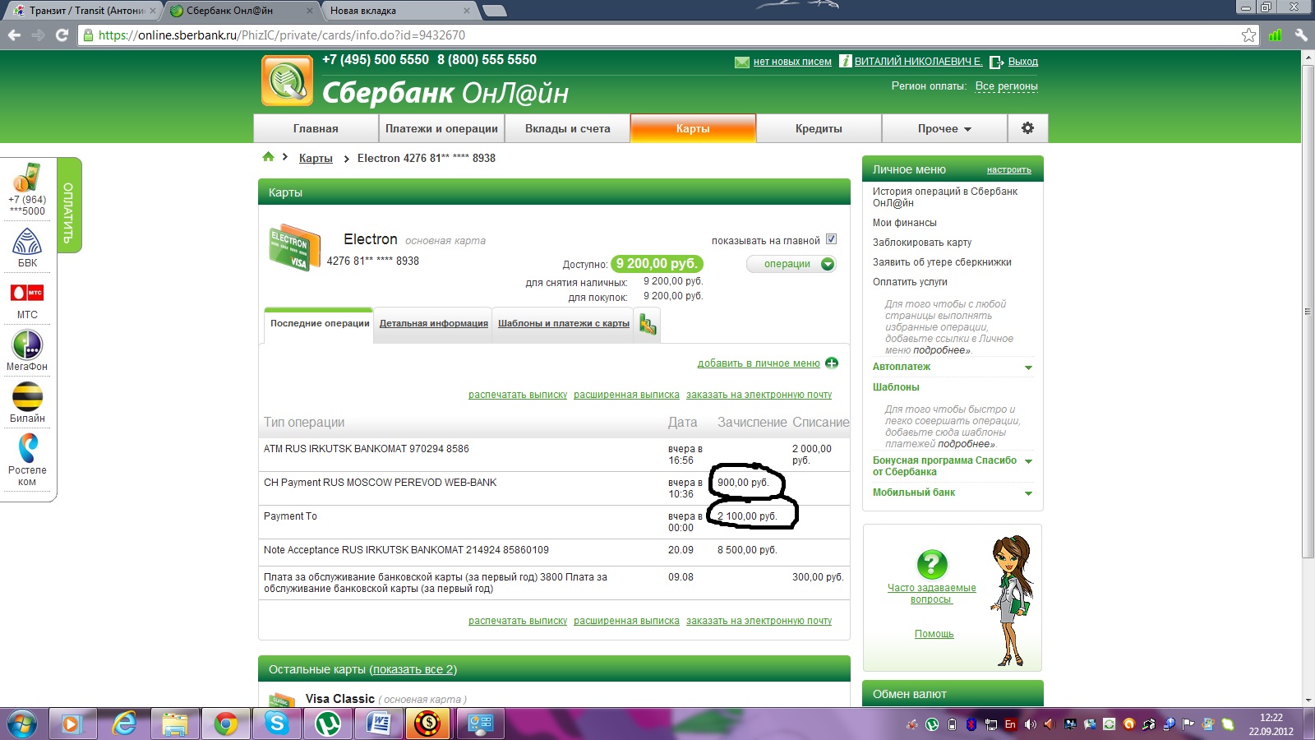The image size is (1315, 740).
Task: Open 'нет новых писем' mail link
Action: click(792, 62)
